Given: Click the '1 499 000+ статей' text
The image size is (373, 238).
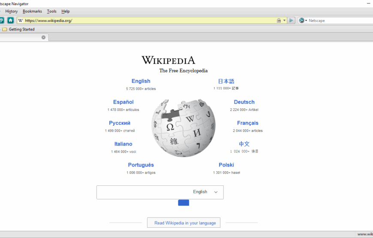Looking at the screenshot, I should (120, 131).
